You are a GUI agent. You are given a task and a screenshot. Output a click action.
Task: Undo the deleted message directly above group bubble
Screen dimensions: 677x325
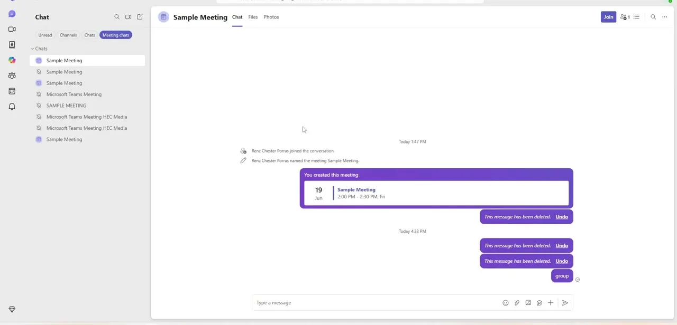[x=562, y=261]
